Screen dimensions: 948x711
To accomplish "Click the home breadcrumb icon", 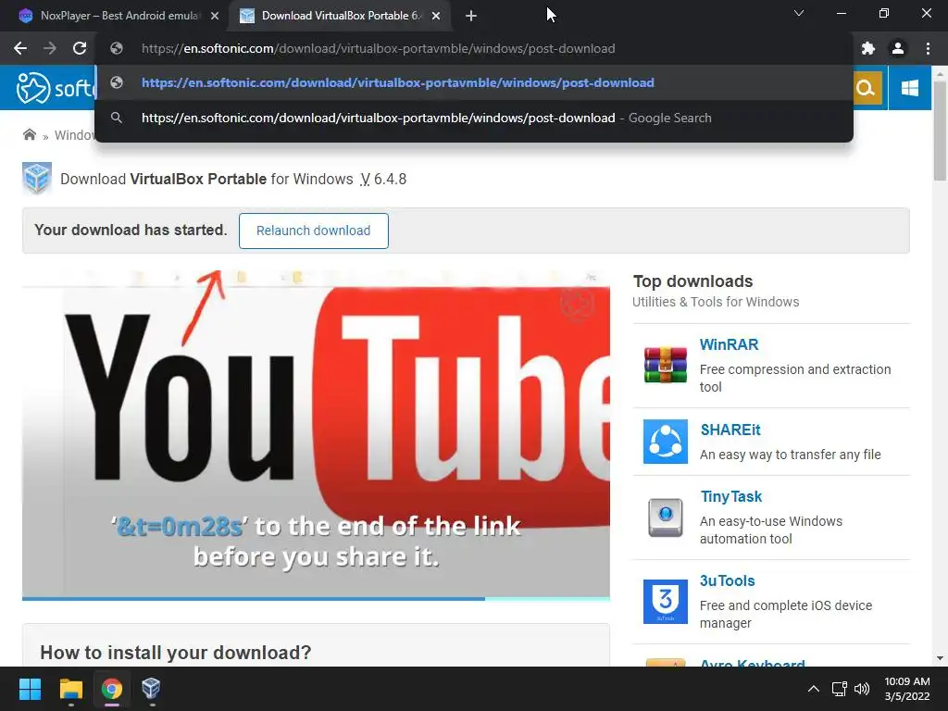I will [x=29, y=135].
